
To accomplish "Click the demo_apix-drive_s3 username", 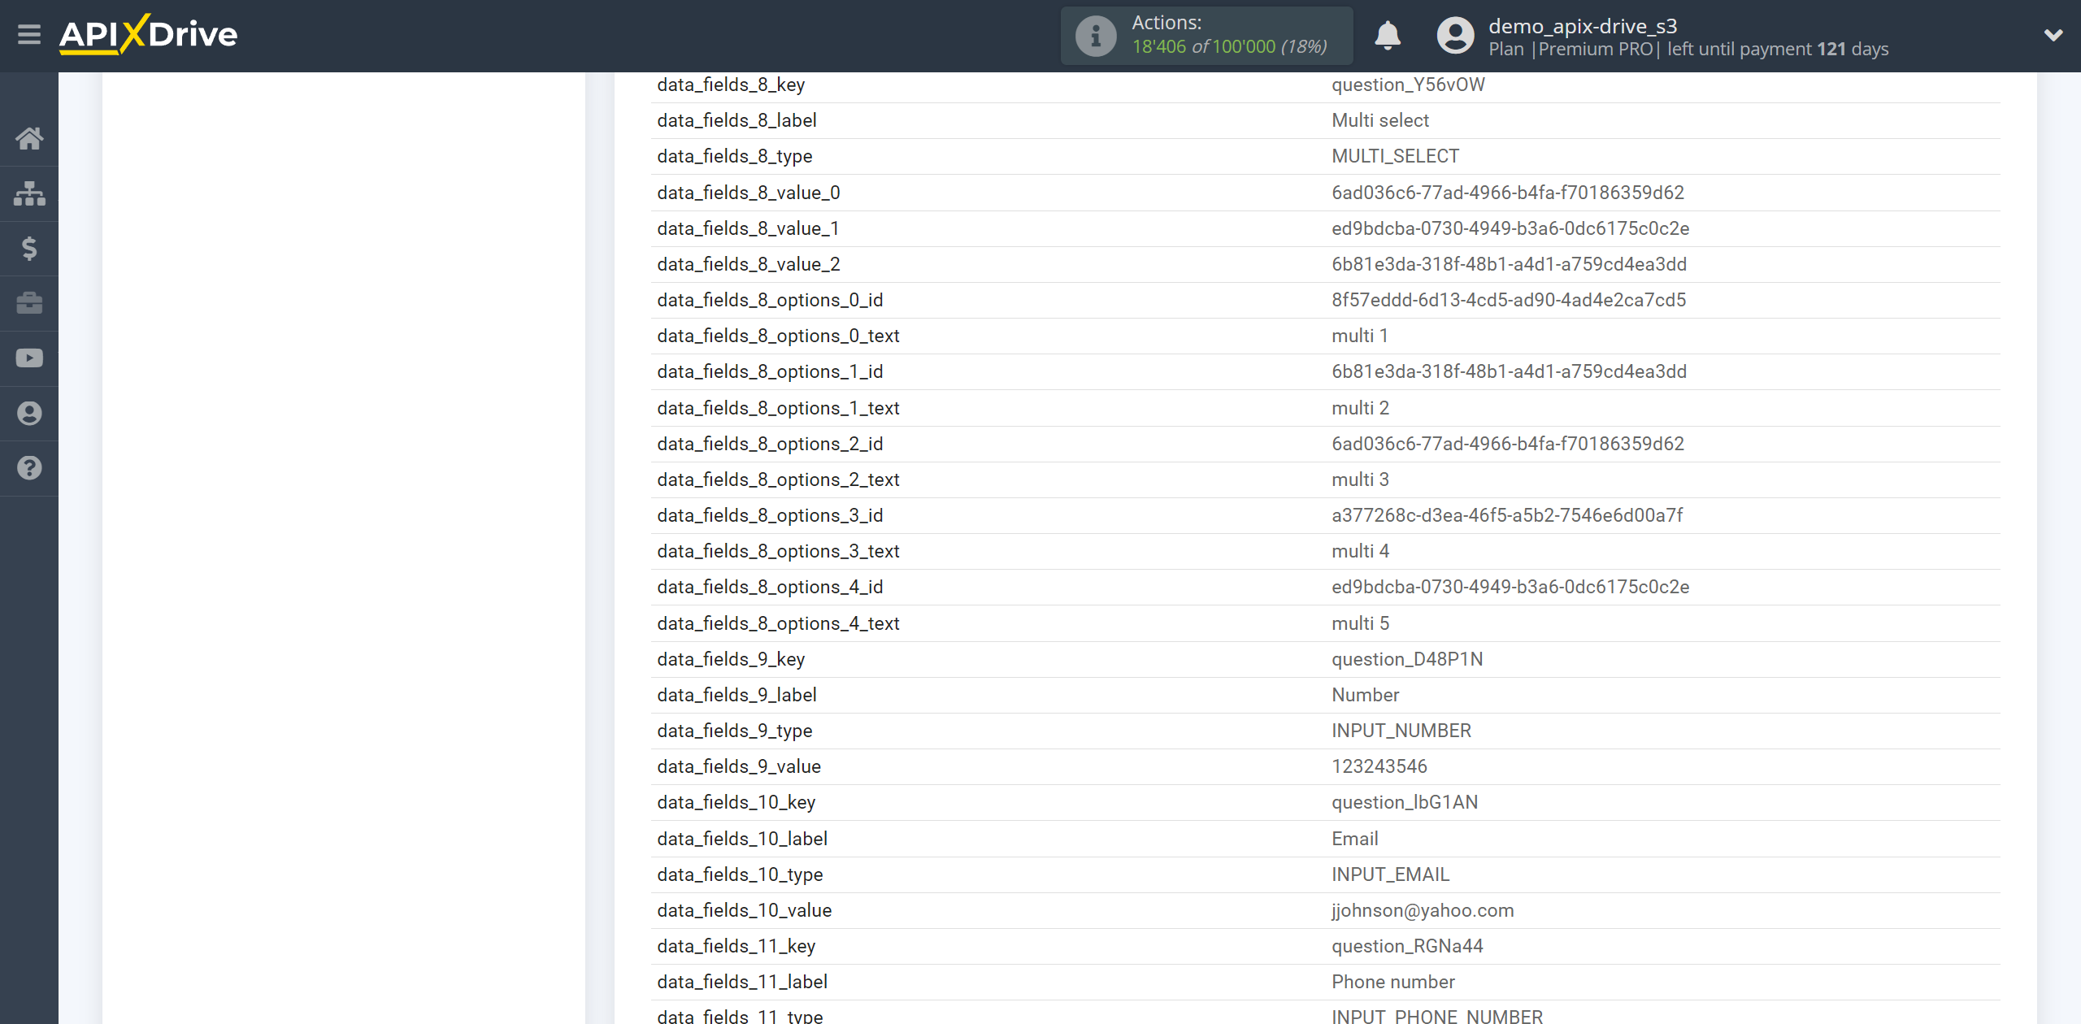I will (x=1583, y=26).
